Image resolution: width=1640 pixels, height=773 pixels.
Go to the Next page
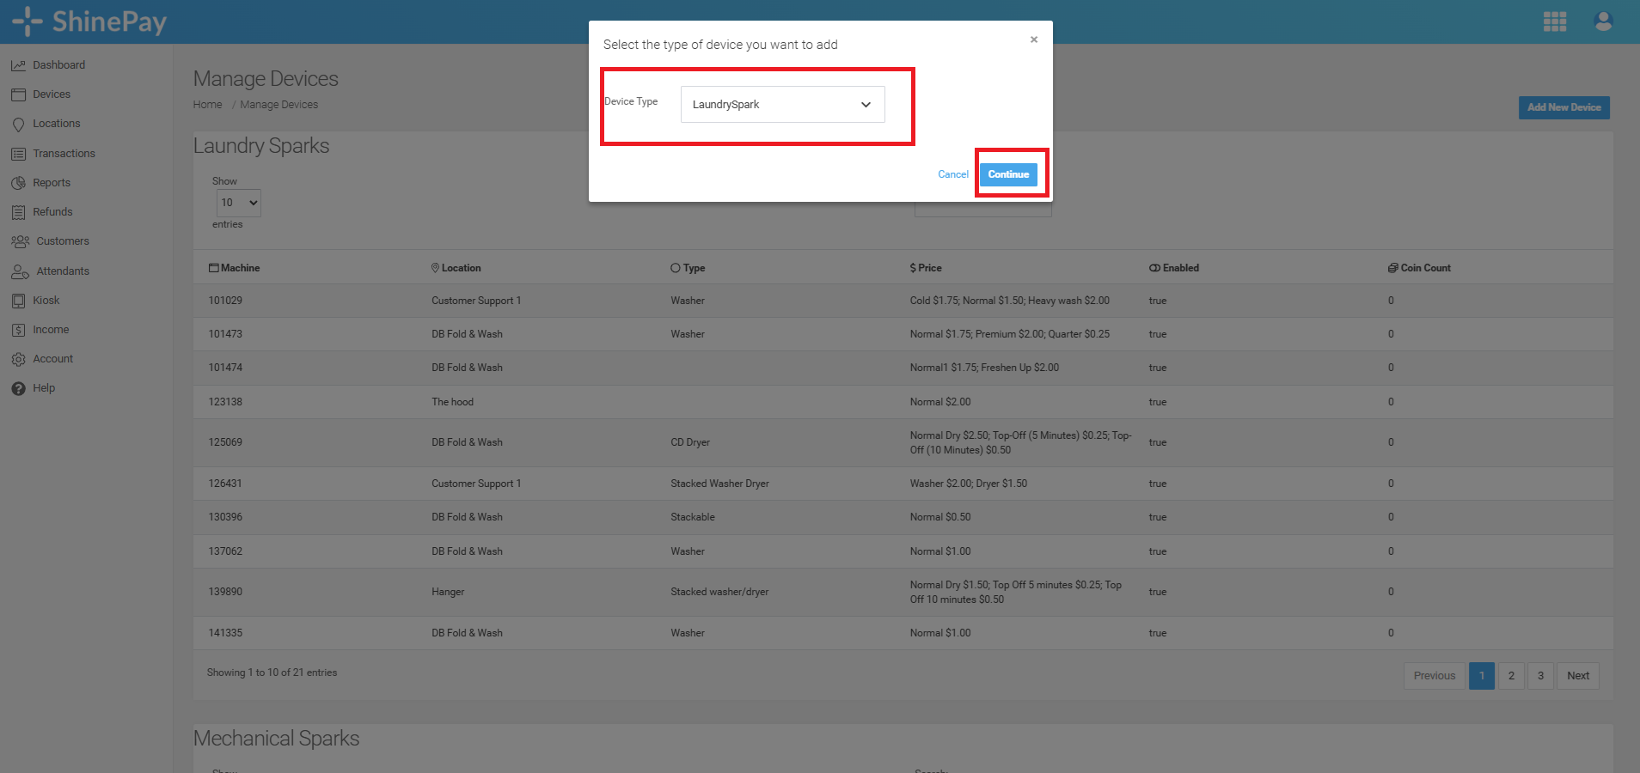tap(1578, 676)
